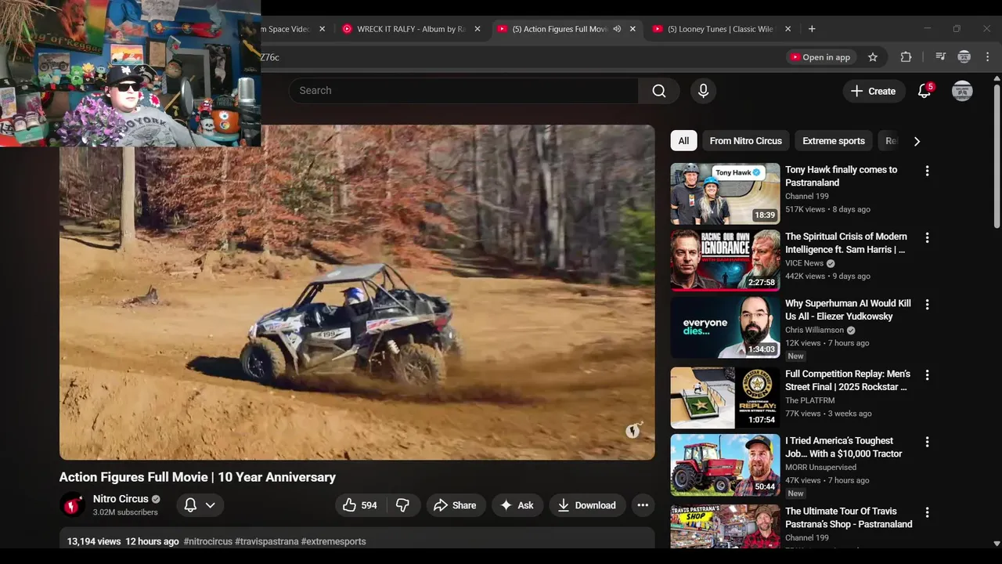Click Open in app button
This screenshot has height=564, width=1002.
(x=820, y=57)
